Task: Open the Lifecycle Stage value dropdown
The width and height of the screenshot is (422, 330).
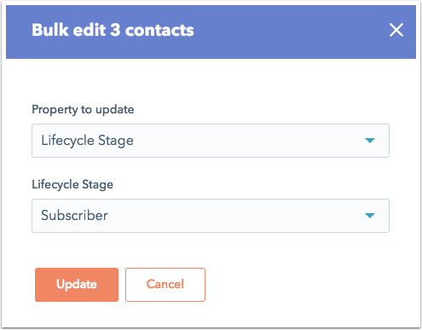Action: click(211, 216)
